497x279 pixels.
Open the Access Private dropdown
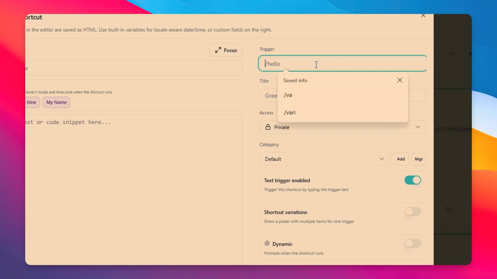343,127
